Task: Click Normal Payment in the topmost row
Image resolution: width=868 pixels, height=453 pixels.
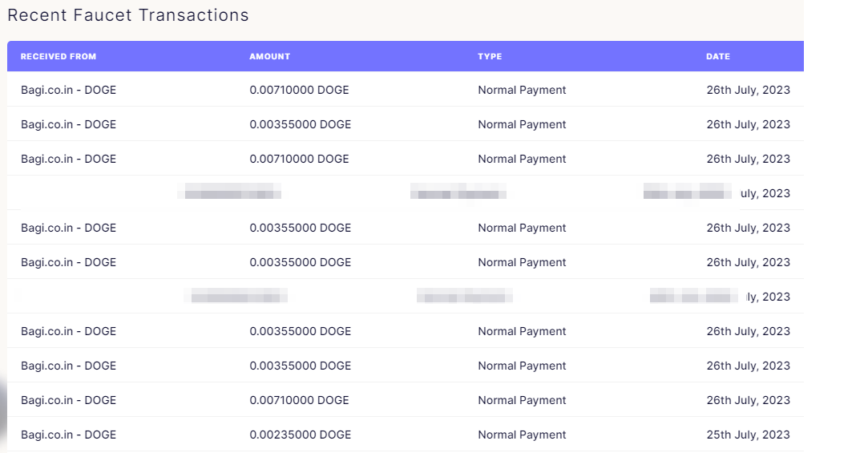Action: click(x=522, y=90)
